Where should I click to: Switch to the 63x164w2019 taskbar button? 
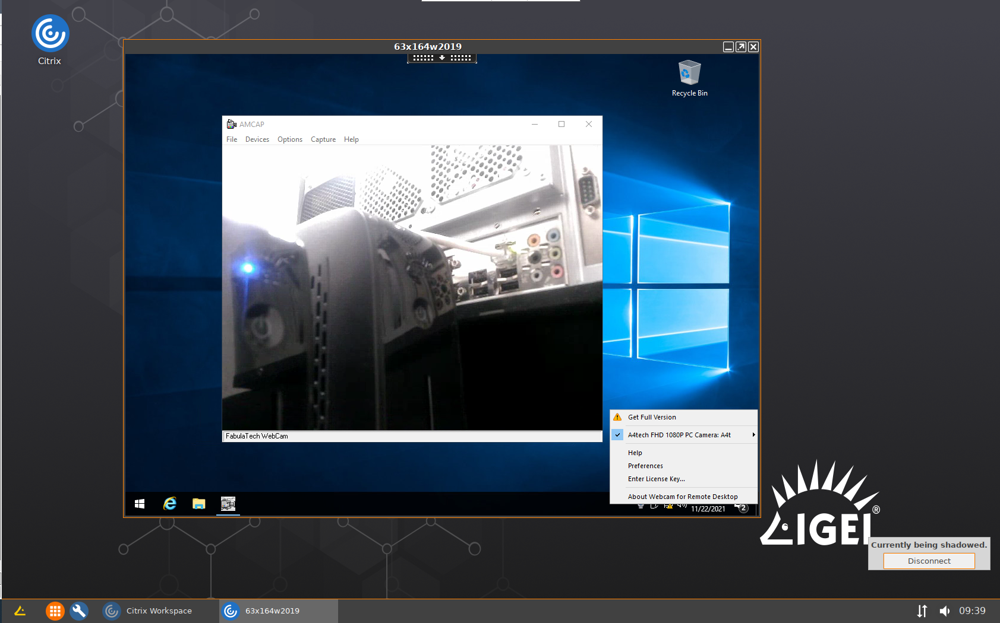[278, 611]
